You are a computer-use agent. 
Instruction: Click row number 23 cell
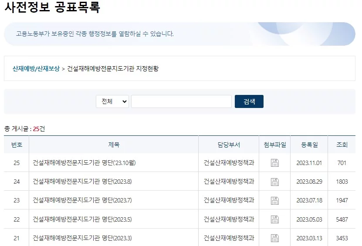coord(17,200)
